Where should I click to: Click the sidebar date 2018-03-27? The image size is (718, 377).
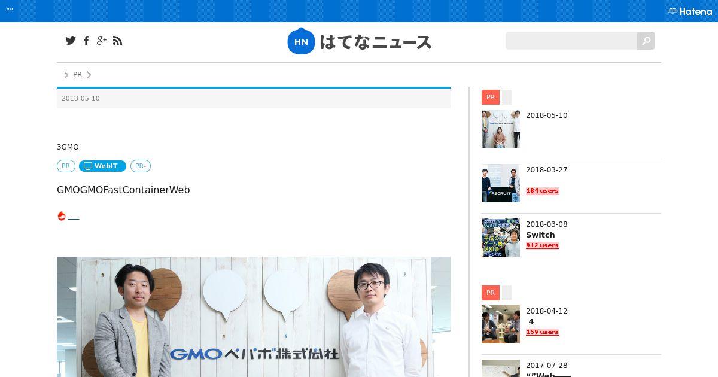point(547,170)
